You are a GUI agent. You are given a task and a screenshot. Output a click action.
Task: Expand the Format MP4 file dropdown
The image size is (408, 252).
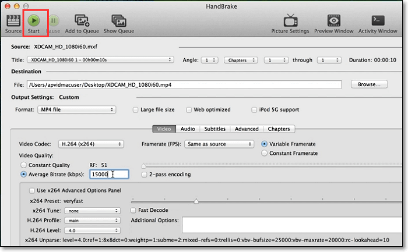click(x=76, y=109)
